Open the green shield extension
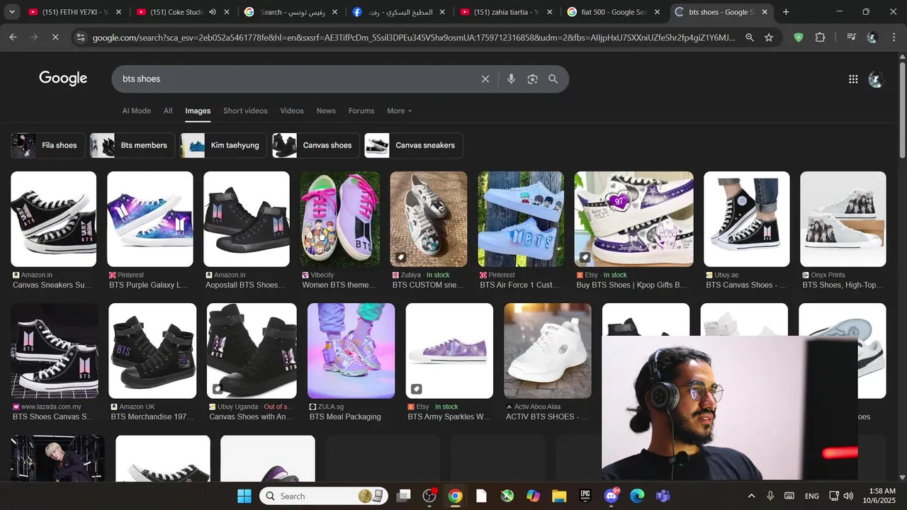This screenshot has width=907, height=510. [799, 38]
